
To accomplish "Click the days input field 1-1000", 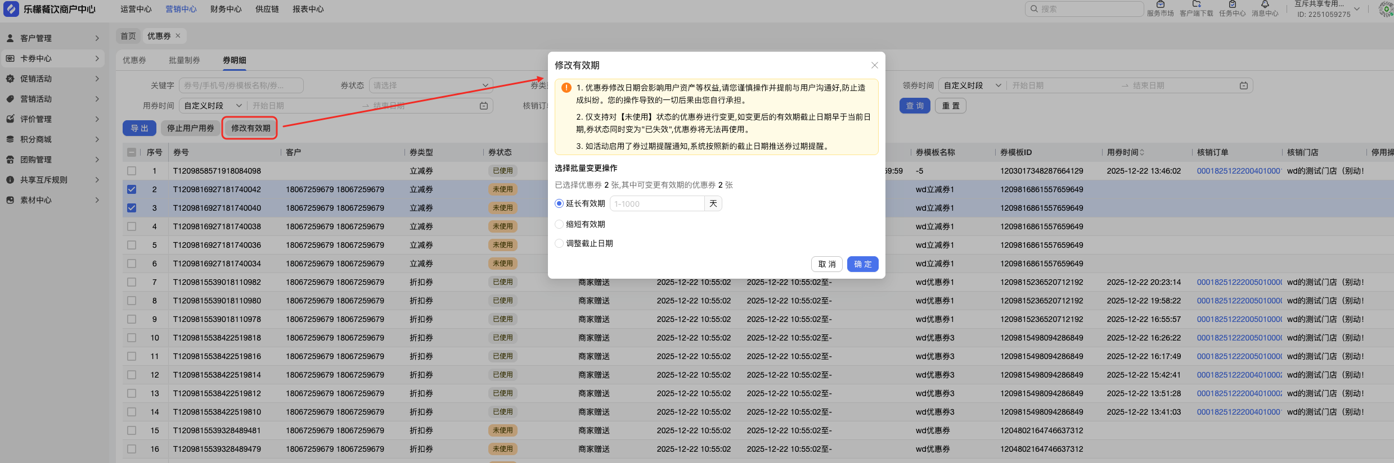I will point(656,203).
